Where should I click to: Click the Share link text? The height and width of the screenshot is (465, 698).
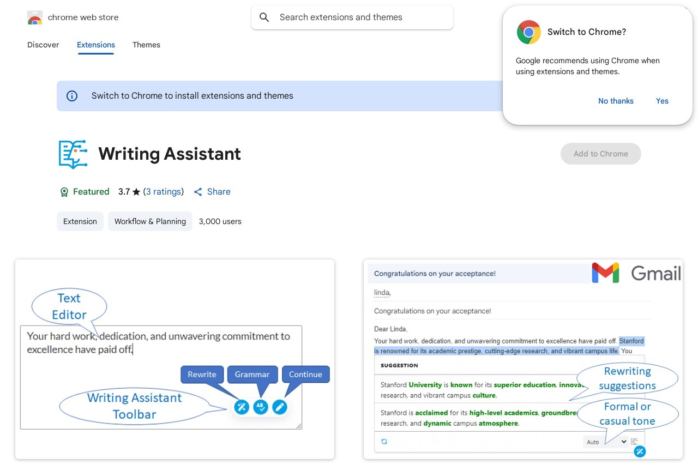click(x=219, y=192)
